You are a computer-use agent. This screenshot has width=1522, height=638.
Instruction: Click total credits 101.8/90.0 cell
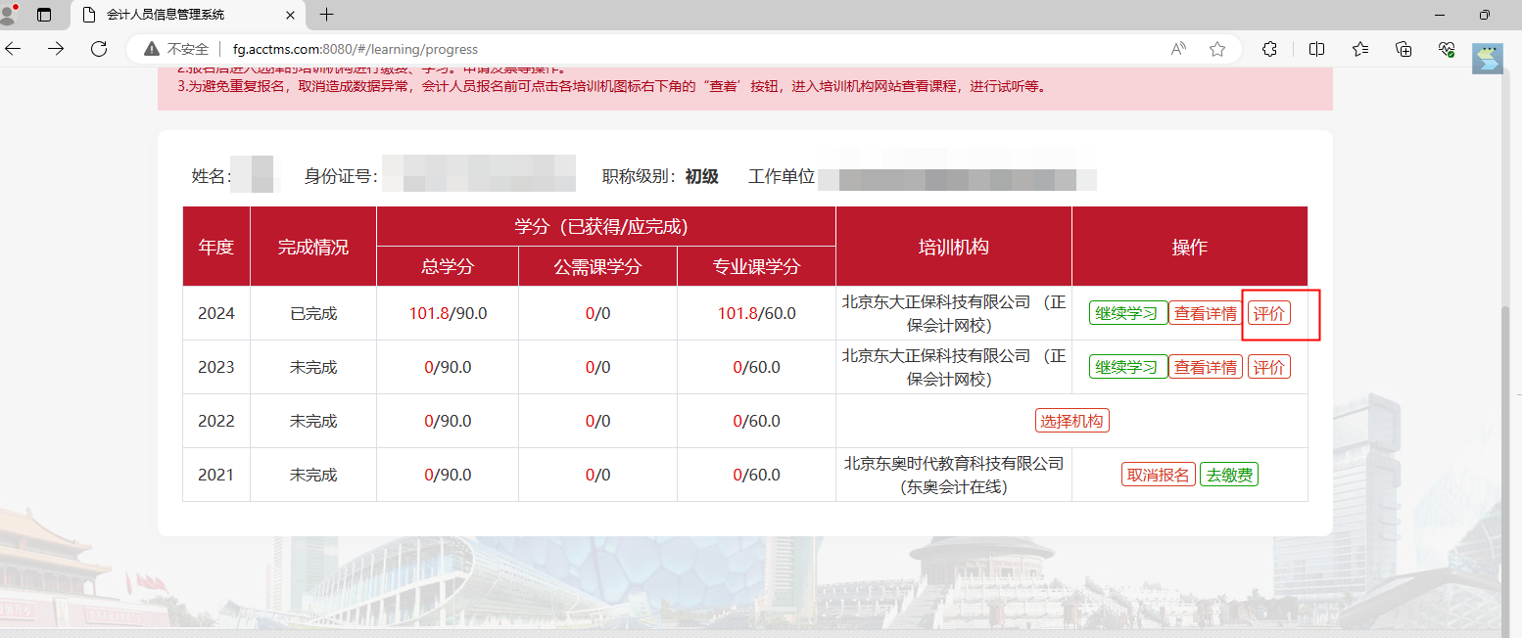pyautogui.click(x=448, y=313)
